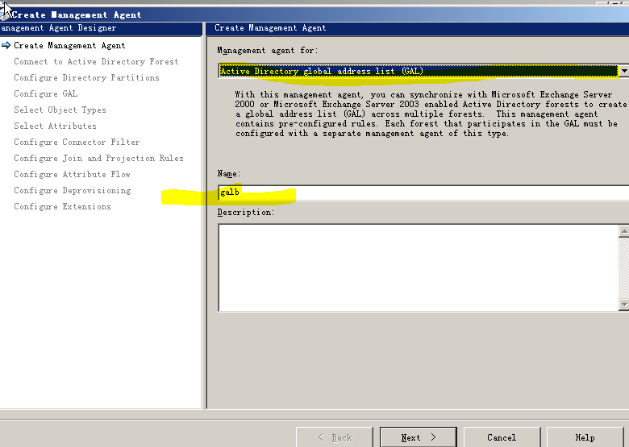Open the Management agent for dropdown arrow
Screen dimensions: 629x447
click(x=624, y=72)
